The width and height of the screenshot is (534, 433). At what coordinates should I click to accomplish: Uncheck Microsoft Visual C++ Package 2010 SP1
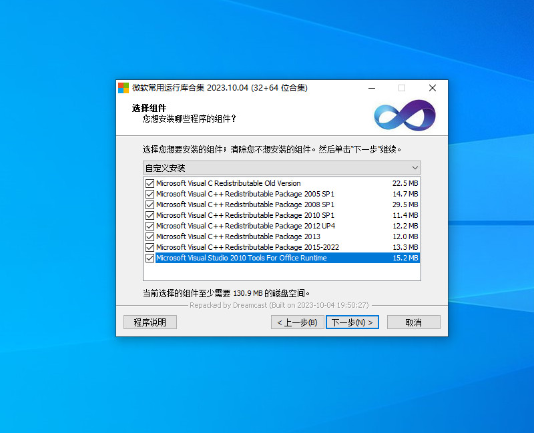pos(150,215)
